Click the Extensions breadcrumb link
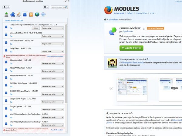182x136 pixels. [113, 20]
